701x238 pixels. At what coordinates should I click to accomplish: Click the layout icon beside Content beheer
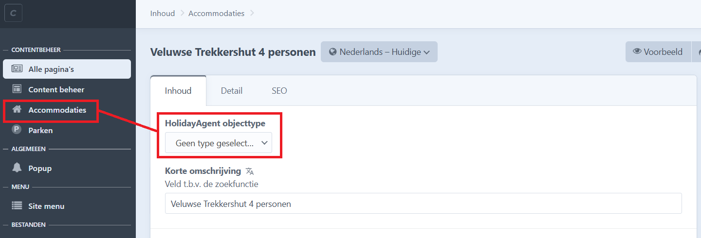point(17,89)
